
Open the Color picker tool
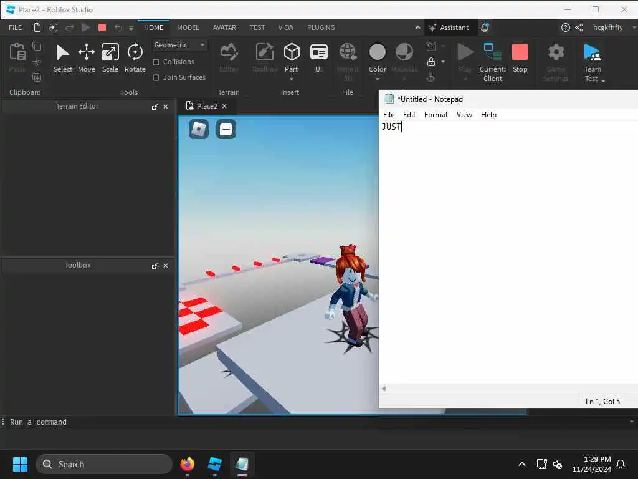(377, 58)
